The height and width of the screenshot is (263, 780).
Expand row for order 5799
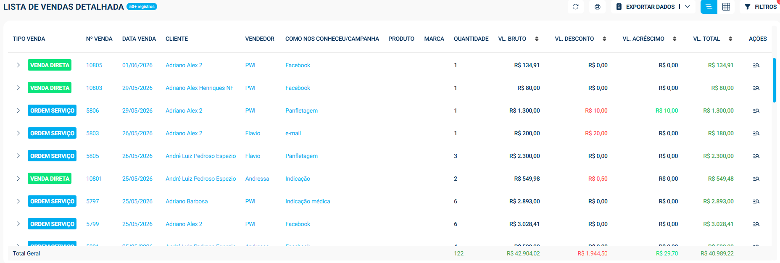[18, 224]
